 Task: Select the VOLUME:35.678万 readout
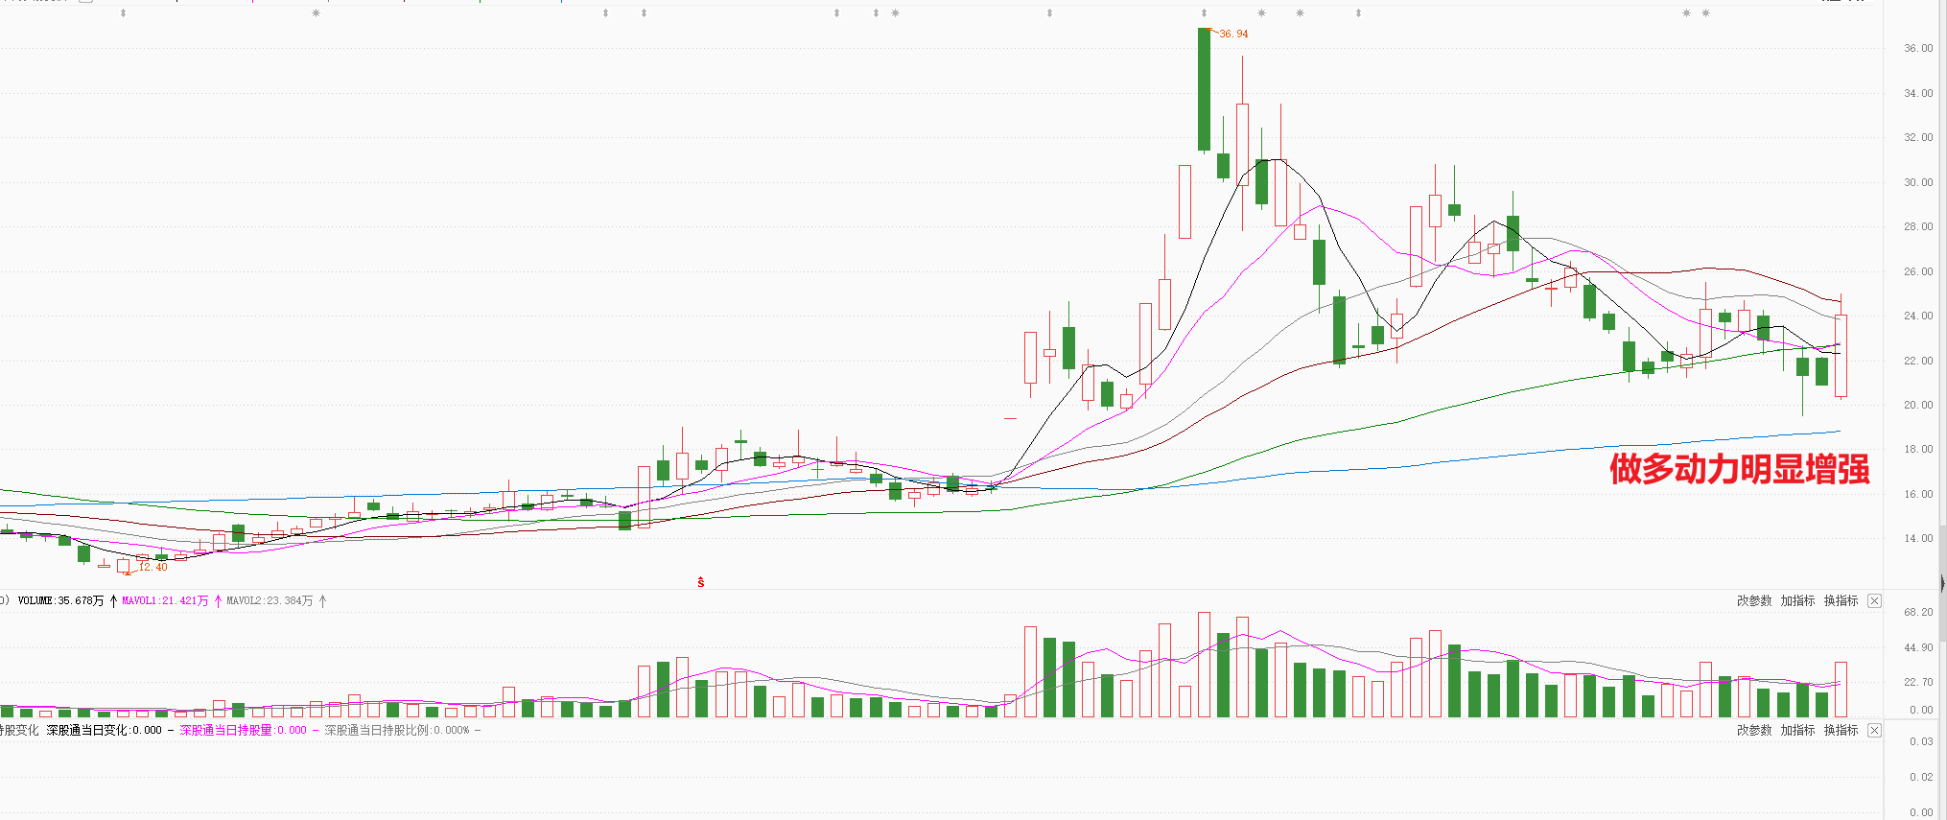[60, 601]
